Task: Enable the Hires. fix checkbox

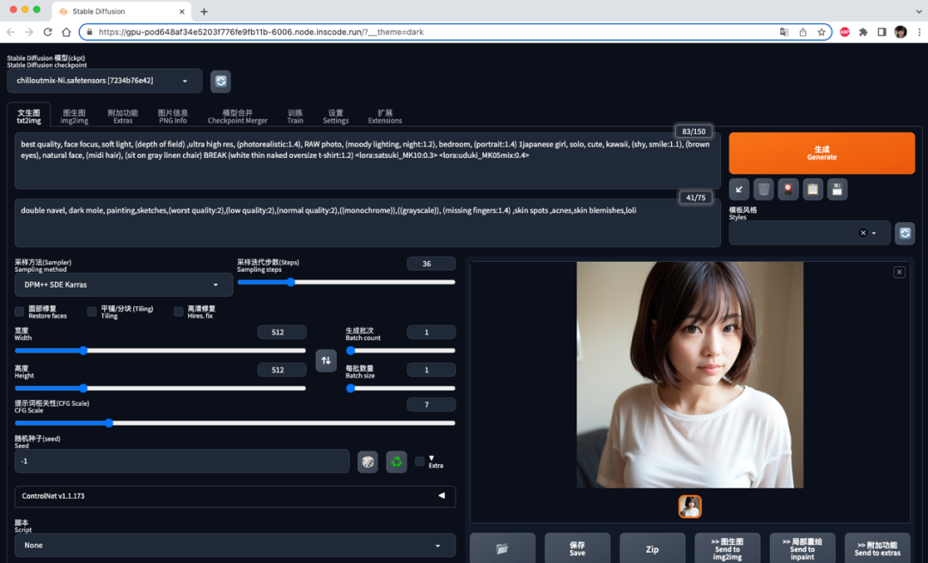Action: pos(169,312)
